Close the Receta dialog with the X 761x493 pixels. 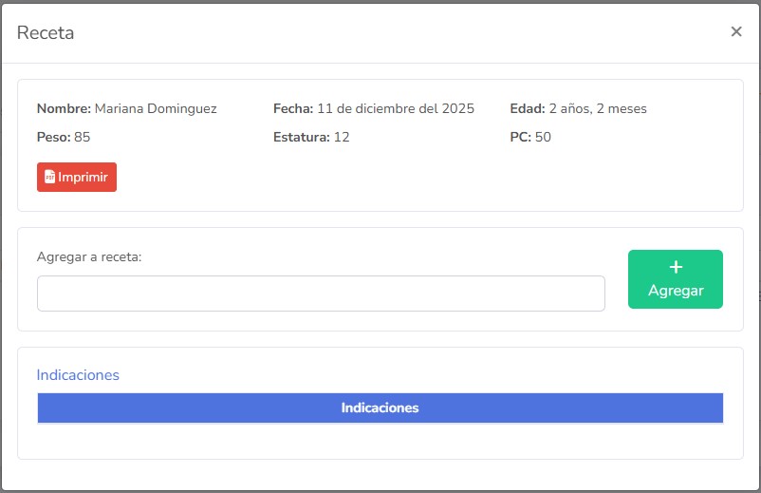(736, 31)
